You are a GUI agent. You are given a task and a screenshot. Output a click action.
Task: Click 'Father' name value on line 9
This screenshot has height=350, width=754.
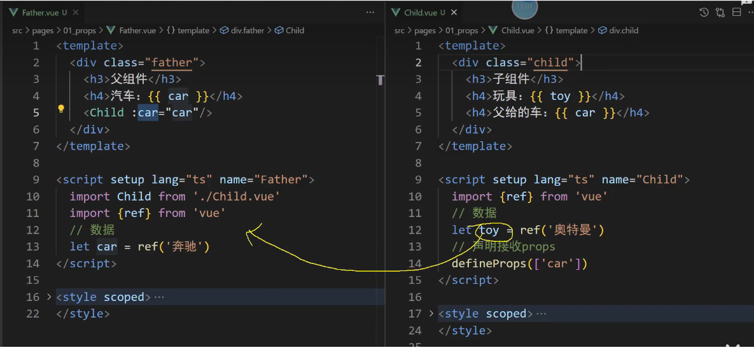[x=281, y=180]
